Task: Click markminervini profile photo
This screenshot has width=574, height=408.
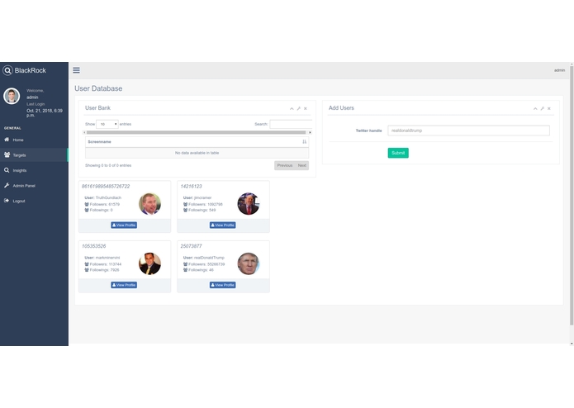Action: point(149,263)
